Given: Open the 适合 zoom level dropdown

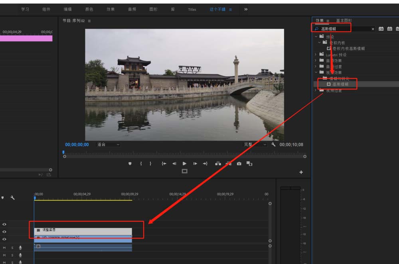Looking at the screenshot, I should (108, 145).
